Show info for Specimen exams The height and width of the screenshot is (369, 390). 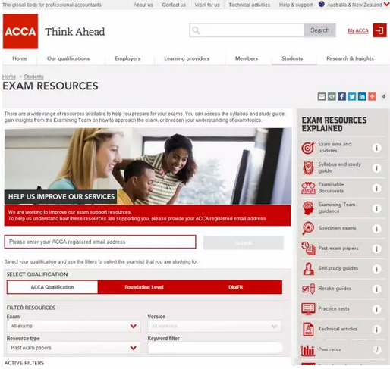[x=376, y=229]
